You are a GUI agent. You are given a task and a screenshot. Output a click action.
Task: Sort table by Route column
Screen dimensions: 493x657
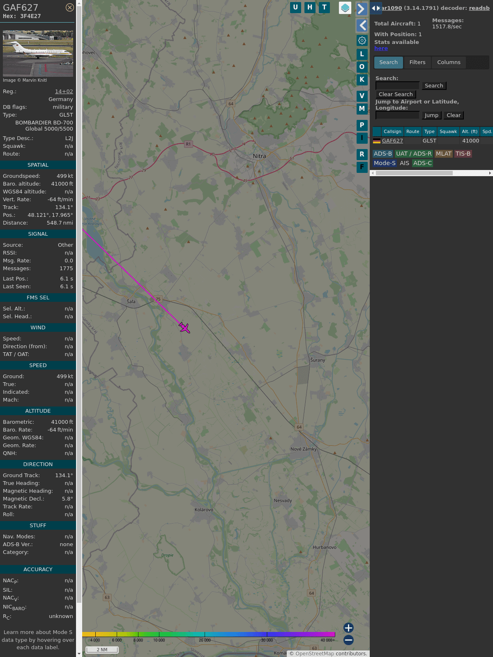coord(413,132)
